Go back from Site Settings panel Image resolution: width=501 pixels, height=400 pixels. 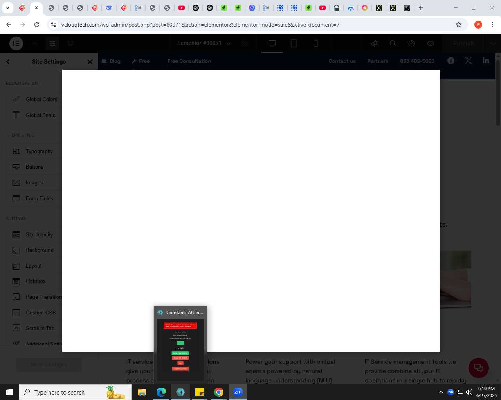click(8, 62)
